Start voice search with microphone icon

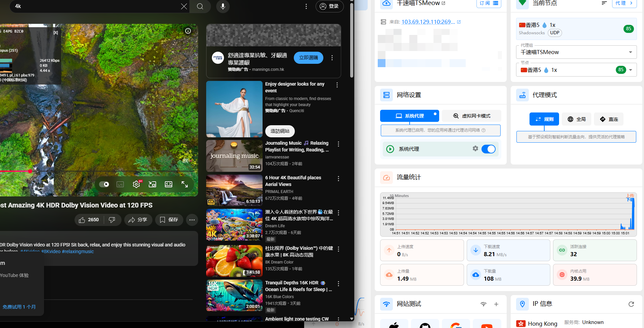click(223, 6)
